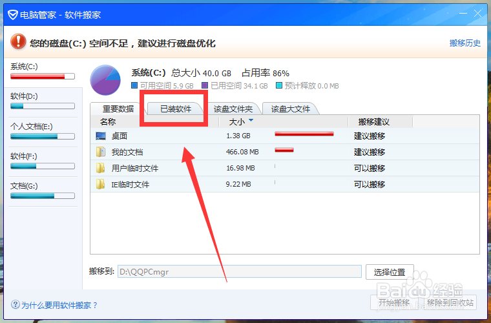
Task: Open the 为什么要用软件搬家 link
Action: (x=59, y=305)
